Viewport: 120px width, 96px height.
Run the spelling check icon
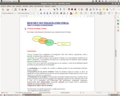tap(57, 9)
